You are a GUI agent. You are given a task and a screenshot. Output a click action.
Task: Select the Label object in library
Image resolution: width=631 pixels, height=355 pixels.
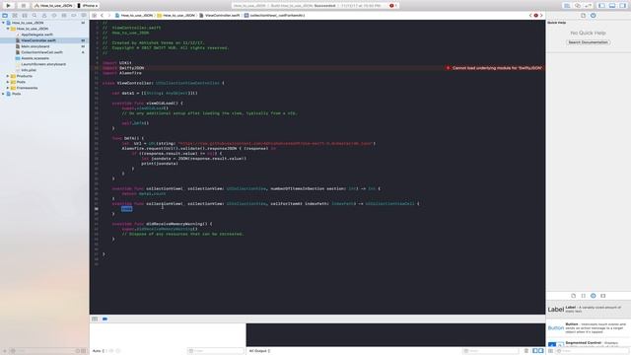[589, 309]
